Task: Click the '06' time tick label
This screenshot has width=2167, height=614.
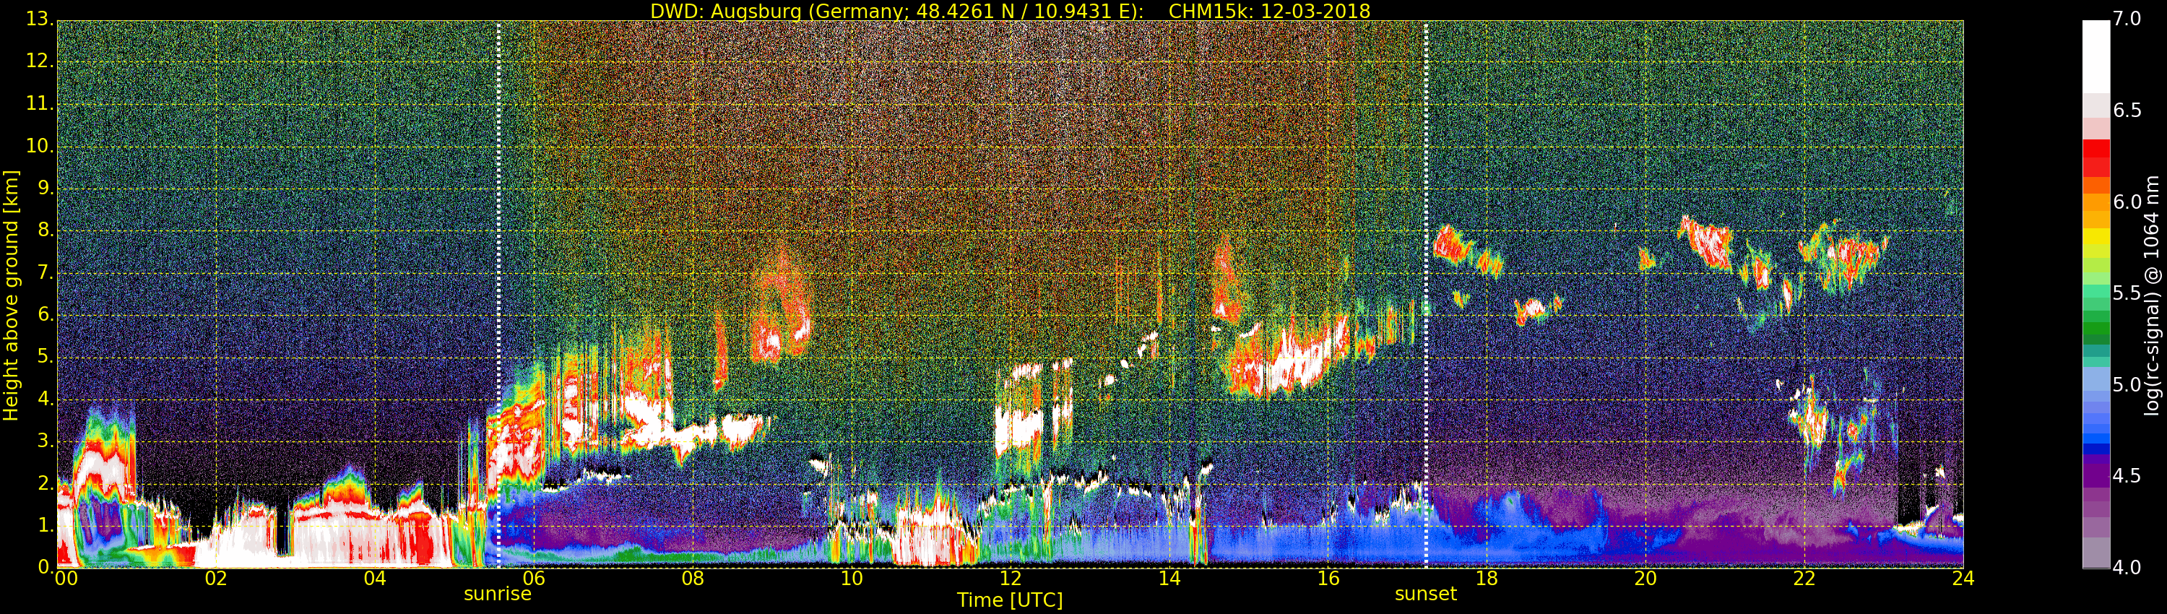Action: [533, 578]
